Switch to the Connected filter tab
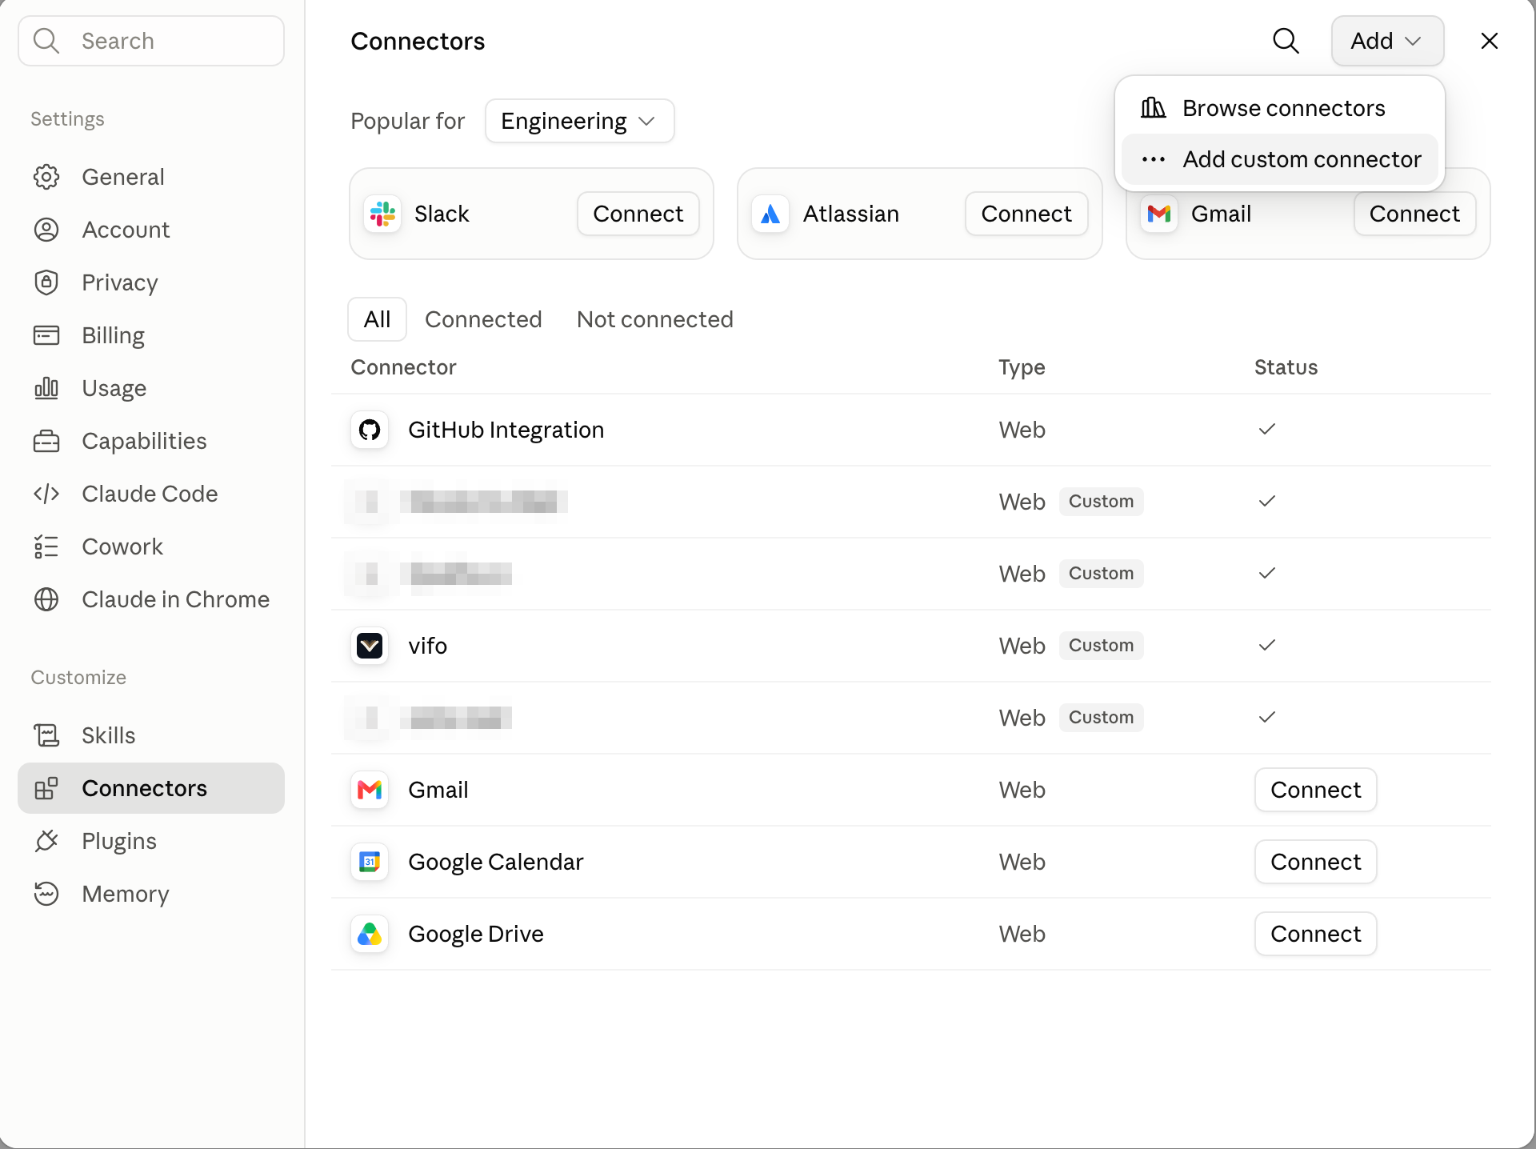 point(483,319)
